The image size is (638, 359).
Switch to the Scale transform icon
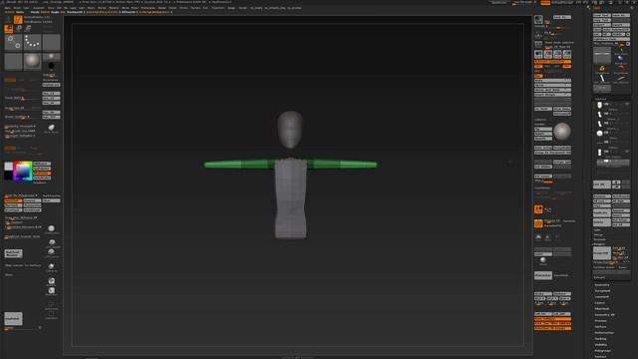[28, 29]
